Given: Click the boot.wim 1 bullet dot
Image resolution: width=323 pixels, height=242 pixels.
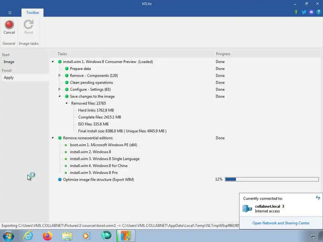Looking at the screenshot, I should click(x=66, y=145).
